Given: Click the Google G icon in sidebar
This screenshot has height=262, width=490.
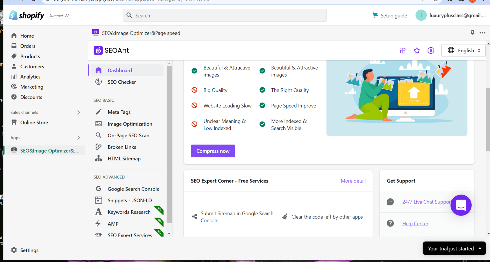Looking at the screenshot, I should [x=98, y=189].
